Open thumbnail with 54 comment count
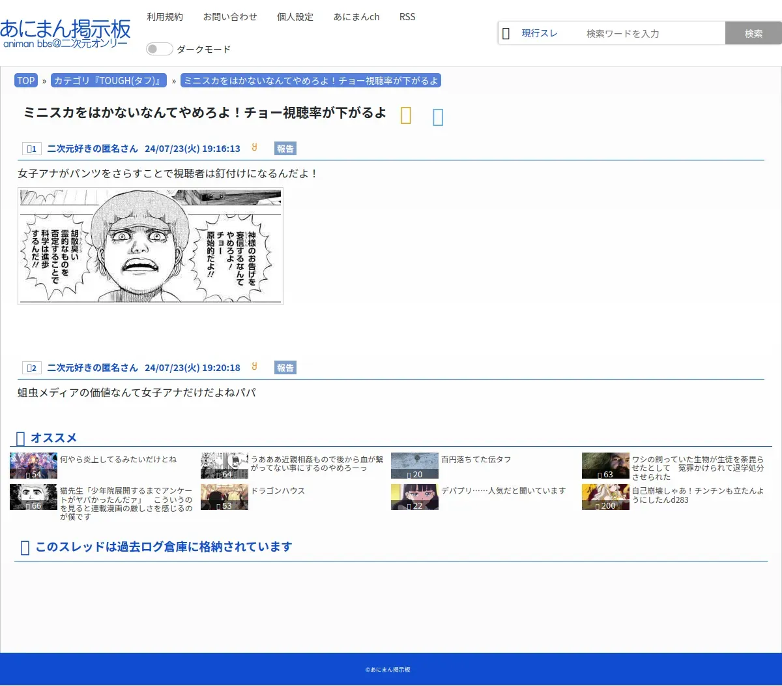 (x=33, y=466)
